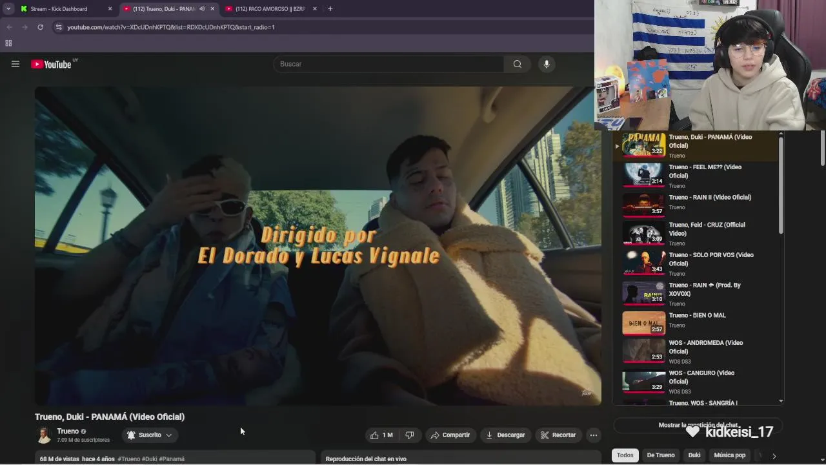Close the Trueno, Duki PANAMÁ tab
826x465 pixels.
tap(212, 9)
